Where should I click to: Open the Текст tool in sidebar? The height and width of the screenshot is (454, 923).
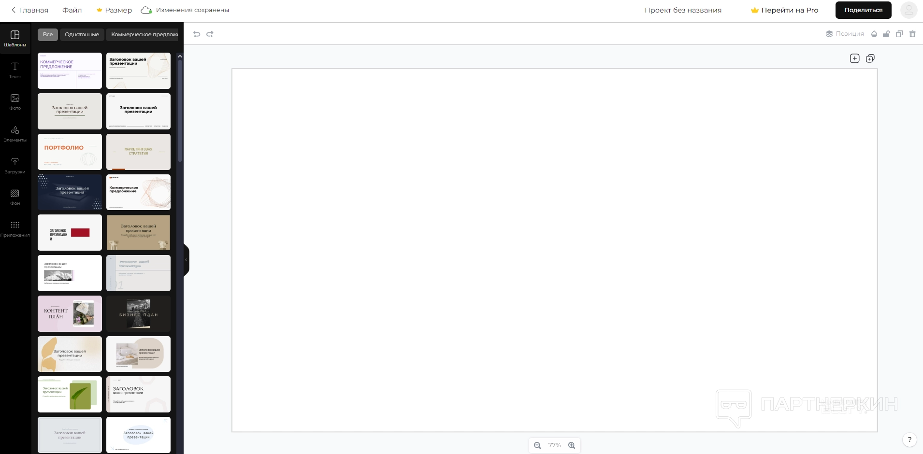tap(15, 71)
